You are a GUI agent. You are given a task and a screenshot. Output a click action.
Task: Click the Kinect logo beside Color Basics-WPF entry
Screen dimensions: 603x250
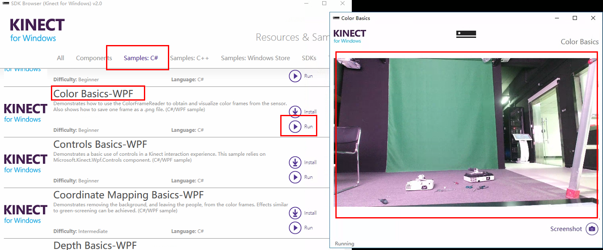(25, 112)
